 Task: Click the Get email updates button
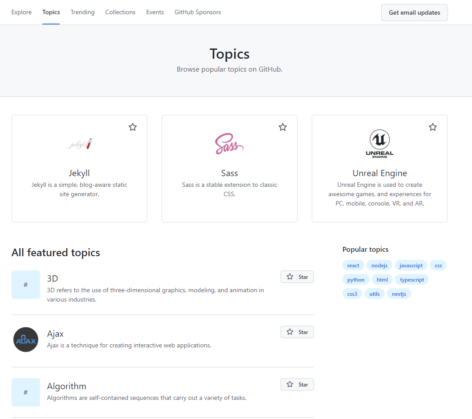414,12
